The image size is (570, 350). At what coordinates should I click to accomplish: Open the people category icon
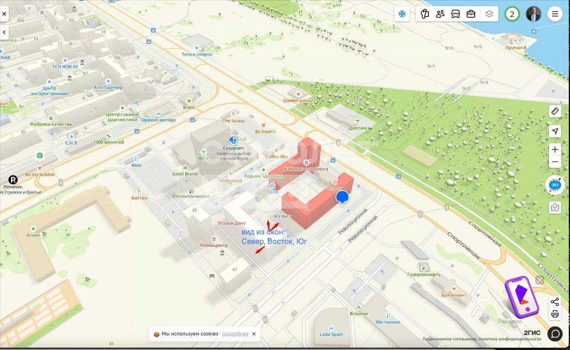tap(440, 14)
